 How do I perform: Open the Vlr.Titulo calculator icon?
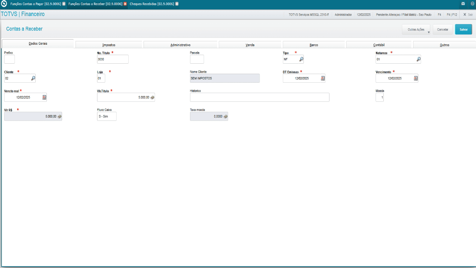(x=152, y=97)
